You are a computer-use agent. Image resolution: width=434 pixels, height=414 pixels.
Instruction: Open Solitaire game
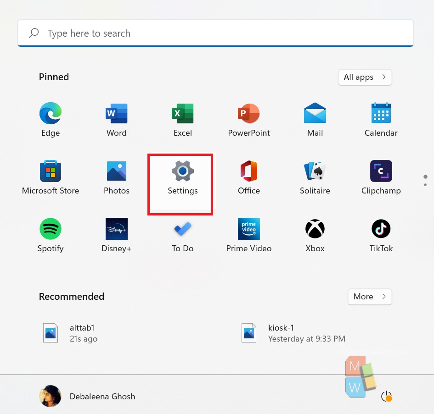(x=315, y=177)
